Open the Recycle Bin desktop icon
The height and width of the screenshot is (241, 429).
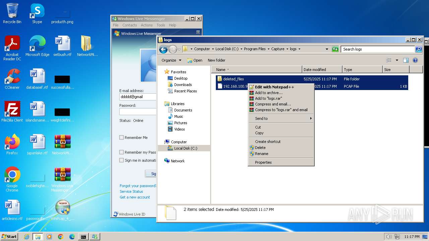coord(12,13)
